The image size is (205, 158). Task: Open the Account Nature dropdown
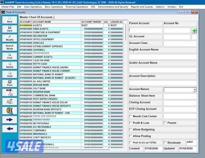[195, 90]
